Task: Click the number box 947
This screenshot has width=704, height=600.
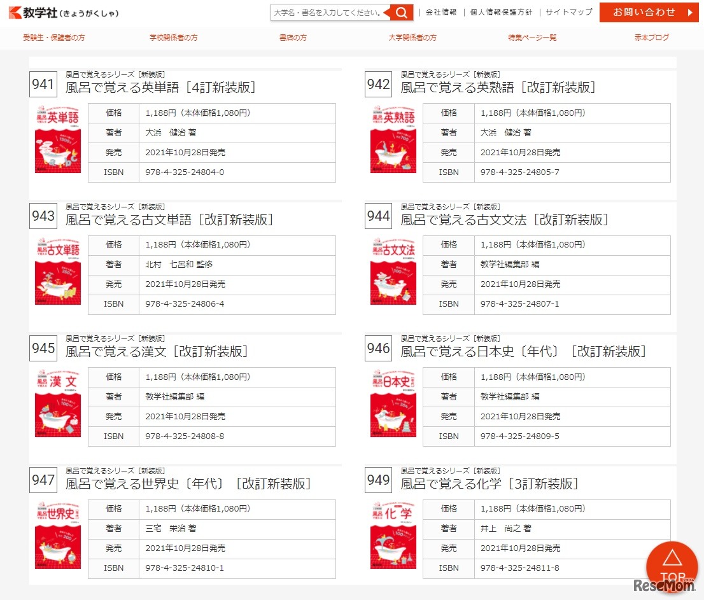Action: (x=43, y=480)
